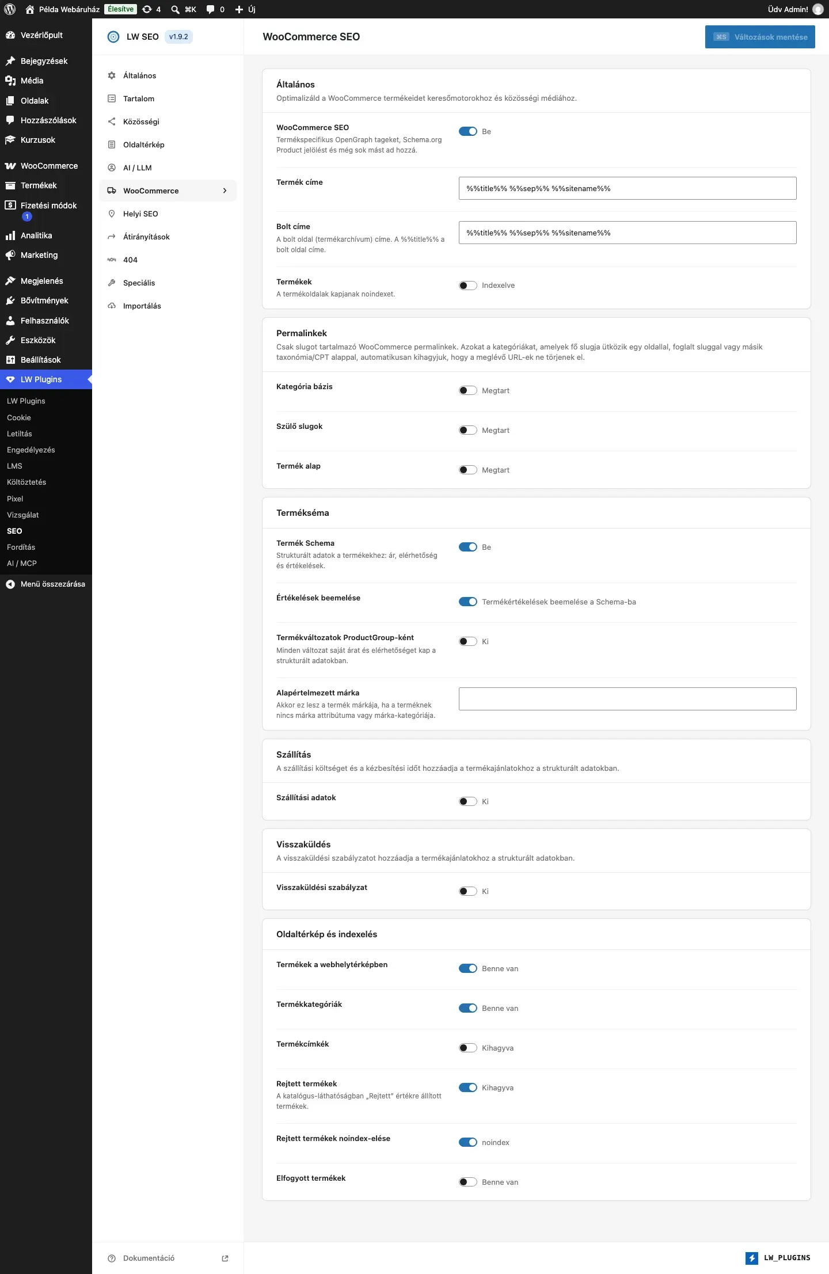Click the Menü összezárása collapse arrow icon
This screenshot has height=1274, width=829.
pos(10,584)
